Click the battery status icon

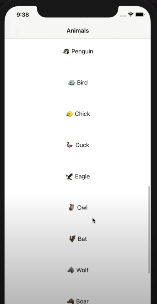tap(140, 15)
